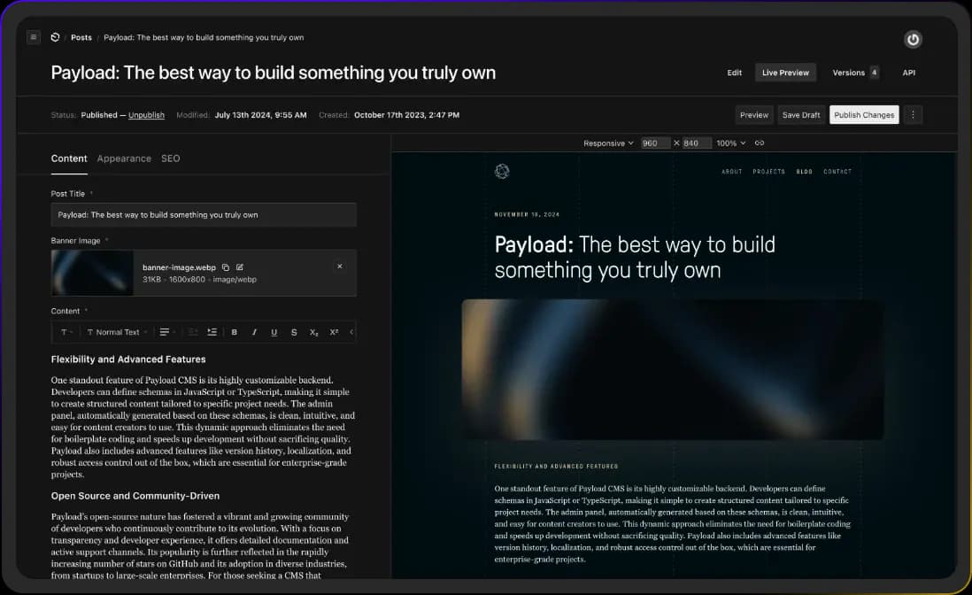Click the 'banner-image.webp' filename
The image size is (972, 595).
pos(179,267)
